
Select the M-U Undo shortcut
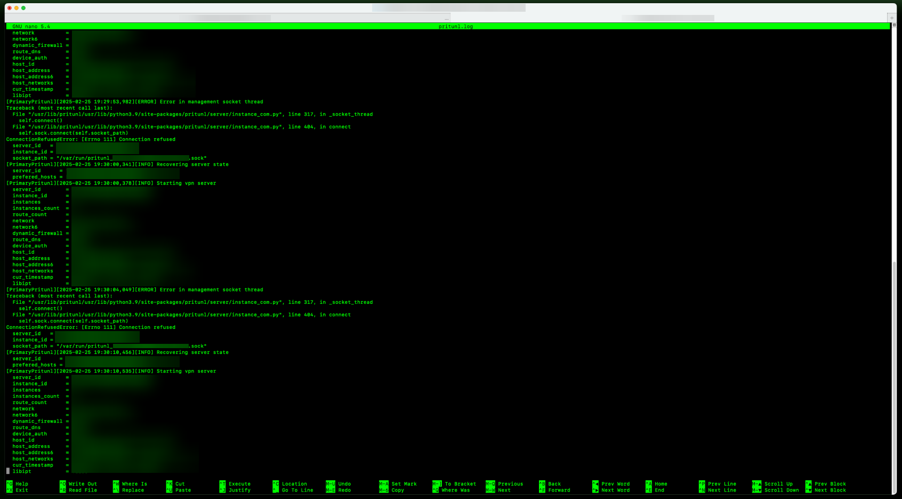(x=339, y=484)
